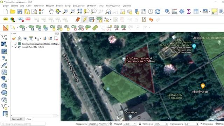Click the Zoom Full extent icon
The image size is (224, 126).
[x=79, y=12]
